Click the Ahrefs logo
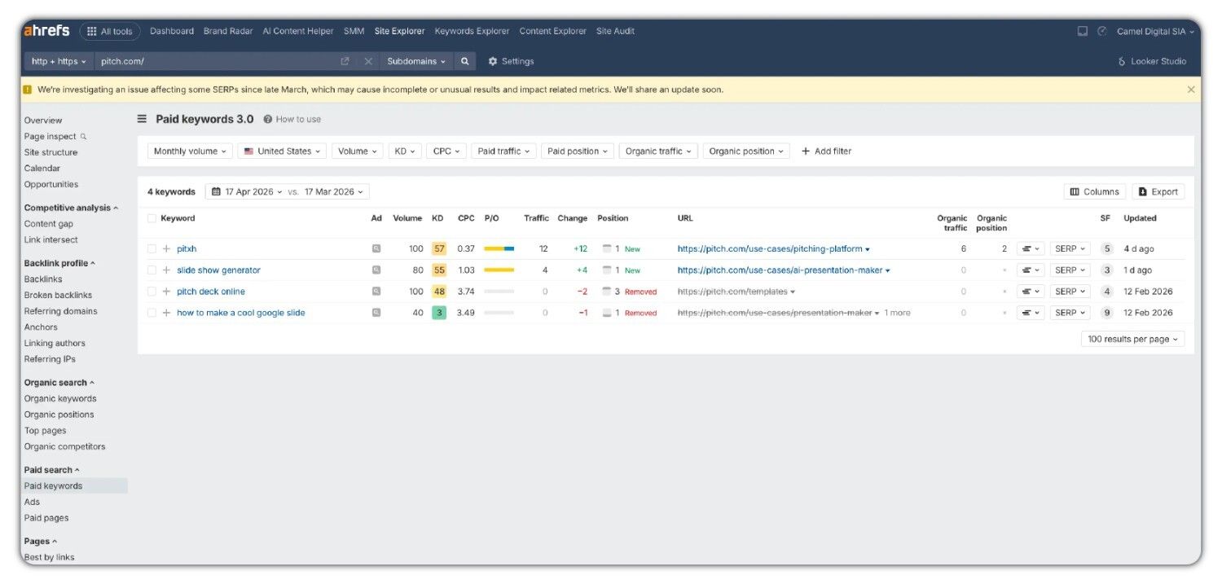1222x584 pixels. 48,31
